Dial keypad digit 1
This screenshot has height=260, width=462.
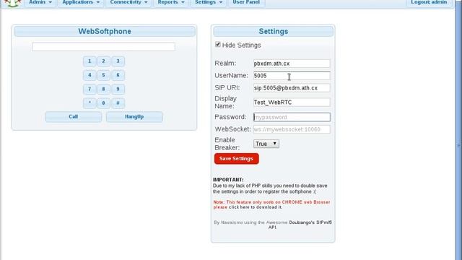[90, 61]
